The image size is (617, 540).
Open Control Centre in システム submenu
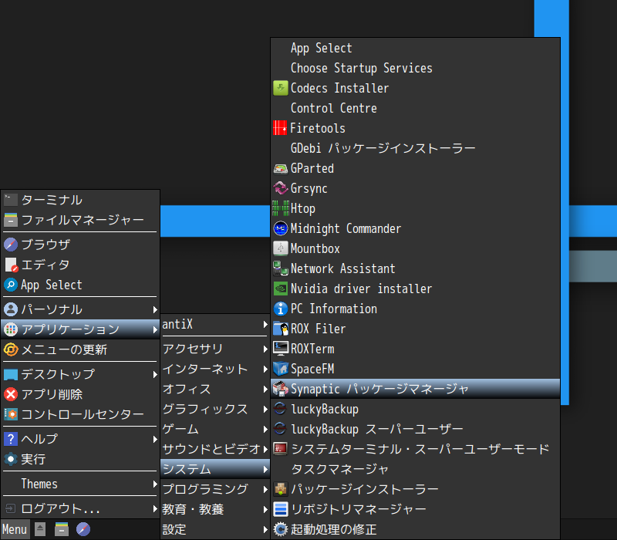click(x=415, y=108)
